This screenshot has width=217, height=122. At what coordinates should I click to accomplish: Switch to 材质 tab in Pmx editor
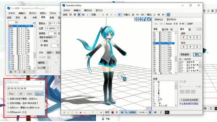click(x=35, y=18)
